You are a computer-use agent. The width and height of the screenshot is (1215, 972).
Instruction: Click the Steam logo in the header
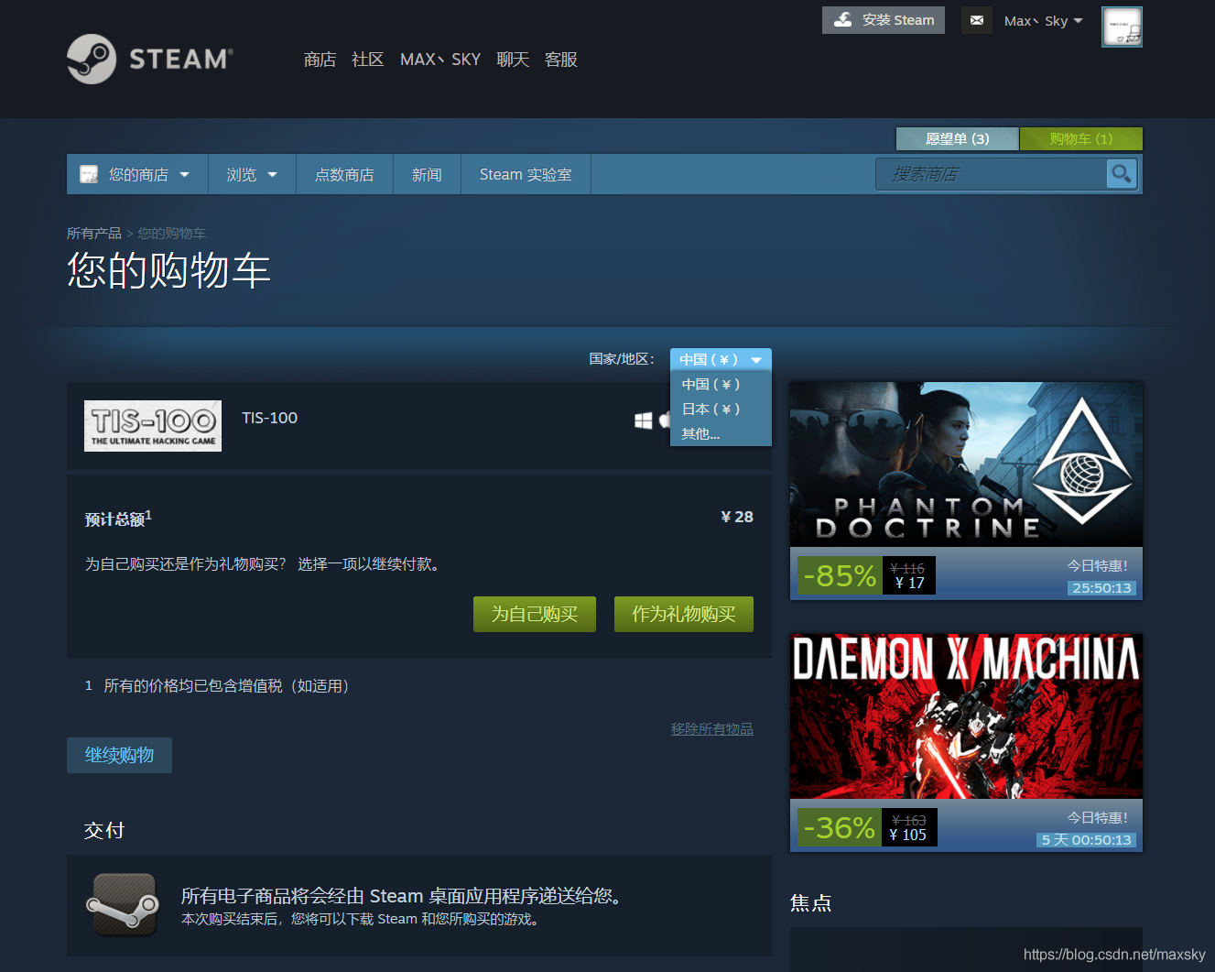click(x=150, y=59)
